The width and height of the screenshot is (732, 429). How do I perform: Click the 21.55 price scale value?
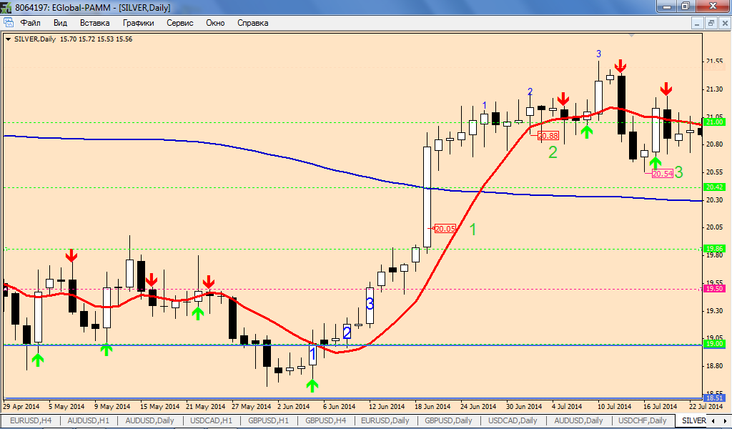715,61
